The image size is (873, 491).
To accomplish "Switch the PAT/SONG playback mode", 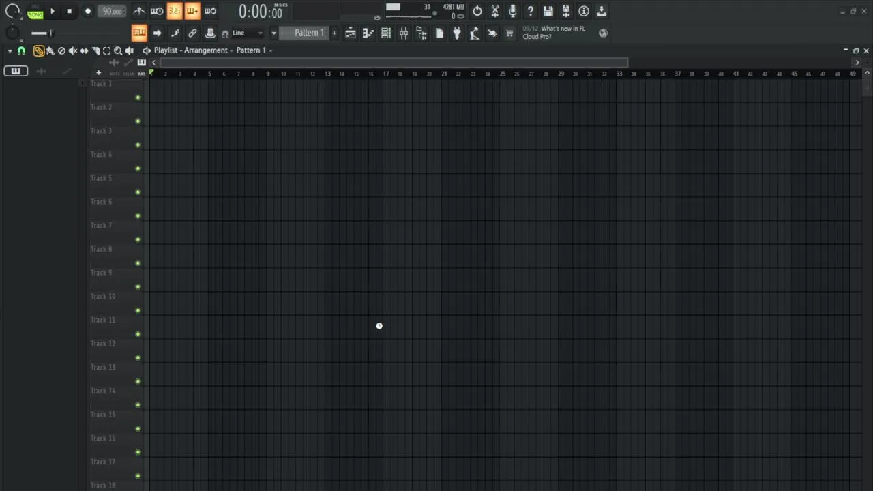I will 35,12.
